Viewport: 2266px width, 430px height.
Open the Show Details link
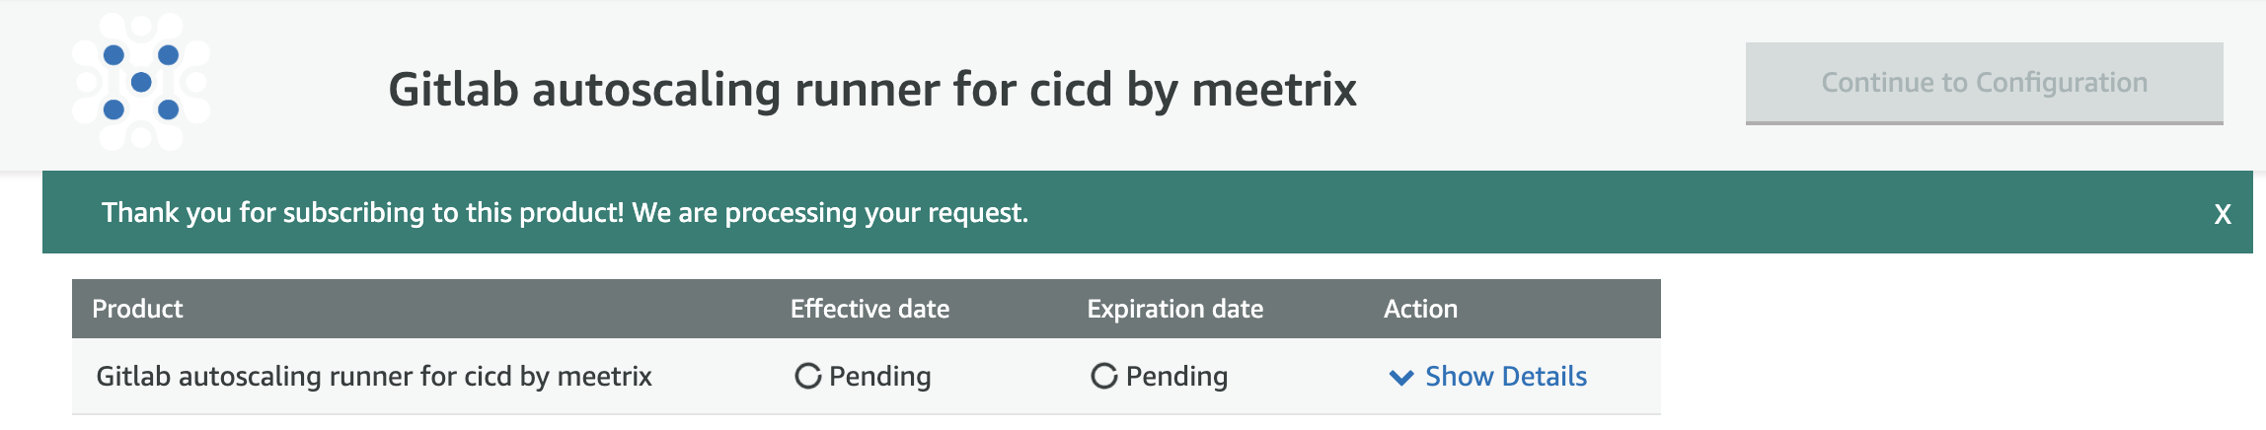[x=1506, y=376]
